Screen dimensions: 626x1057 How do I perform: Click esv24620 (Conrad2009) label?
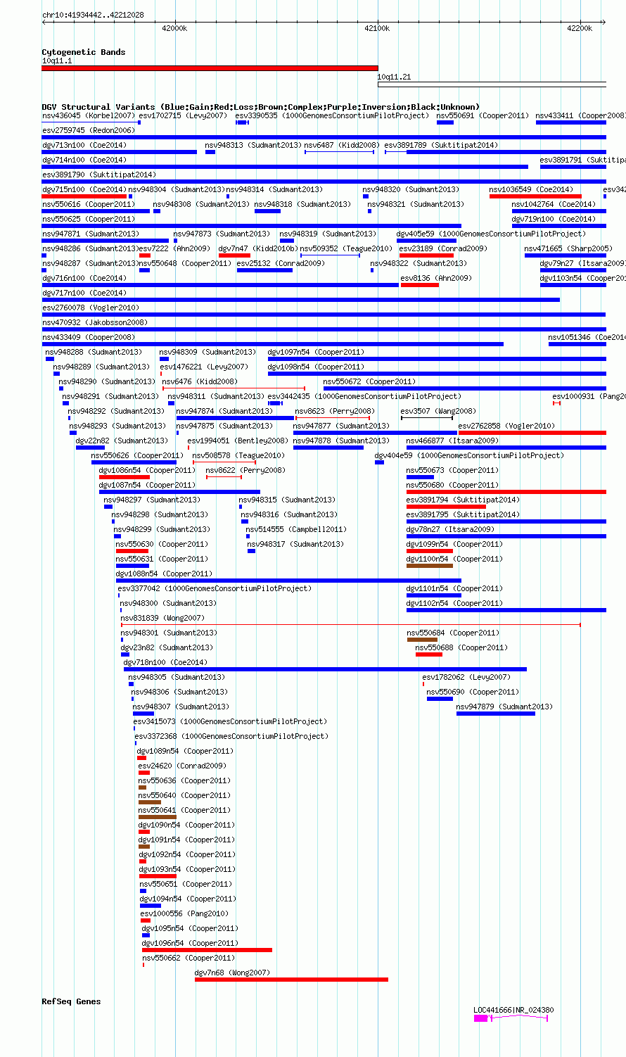[182, 766]
